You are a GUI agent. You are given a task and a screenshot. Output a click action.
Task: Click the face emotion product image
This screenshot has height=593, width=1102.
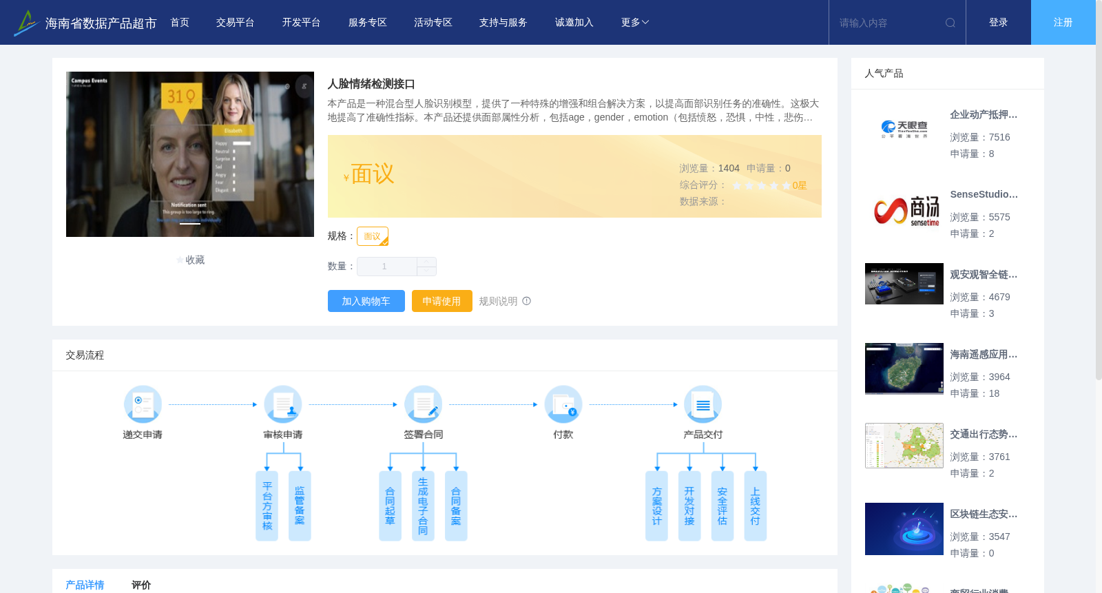tap(190, 154)
